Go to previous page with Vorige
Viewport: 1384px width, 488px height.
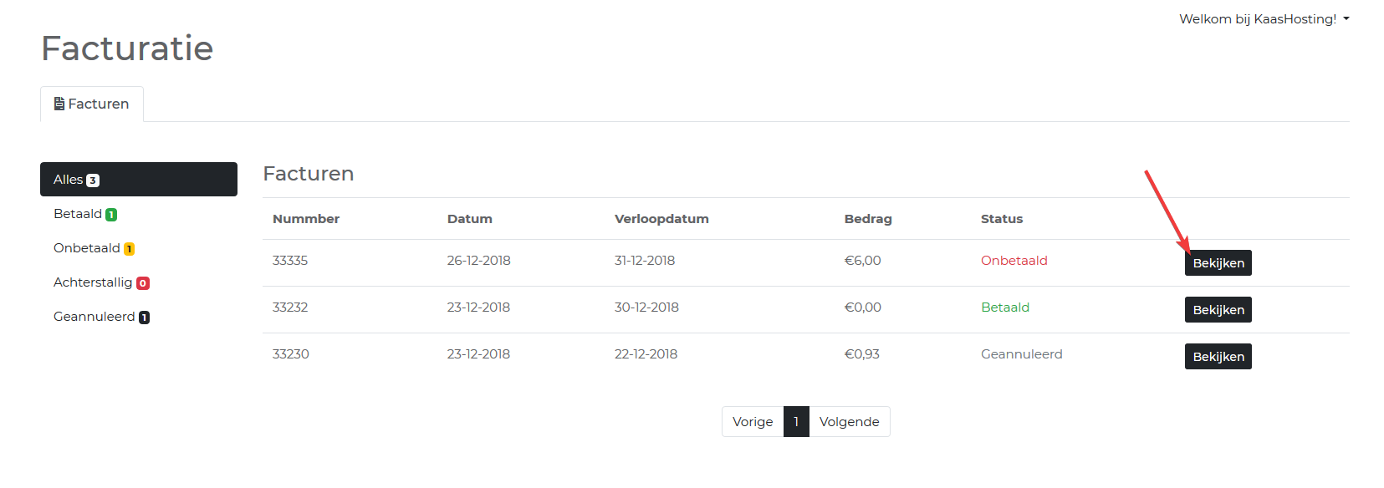coord(753,422)
